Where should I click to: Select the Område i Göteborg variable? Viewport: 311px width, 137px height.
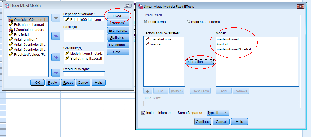point(28,19)
